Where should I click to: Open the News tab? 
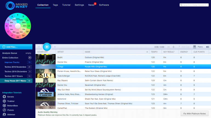click(91, 5)
